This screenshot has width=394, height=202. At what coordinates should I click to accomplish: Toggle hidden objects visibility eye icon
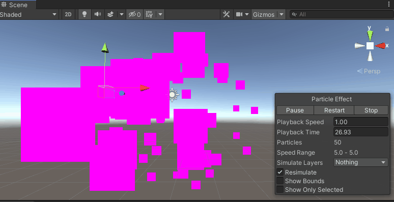(135, 15)
